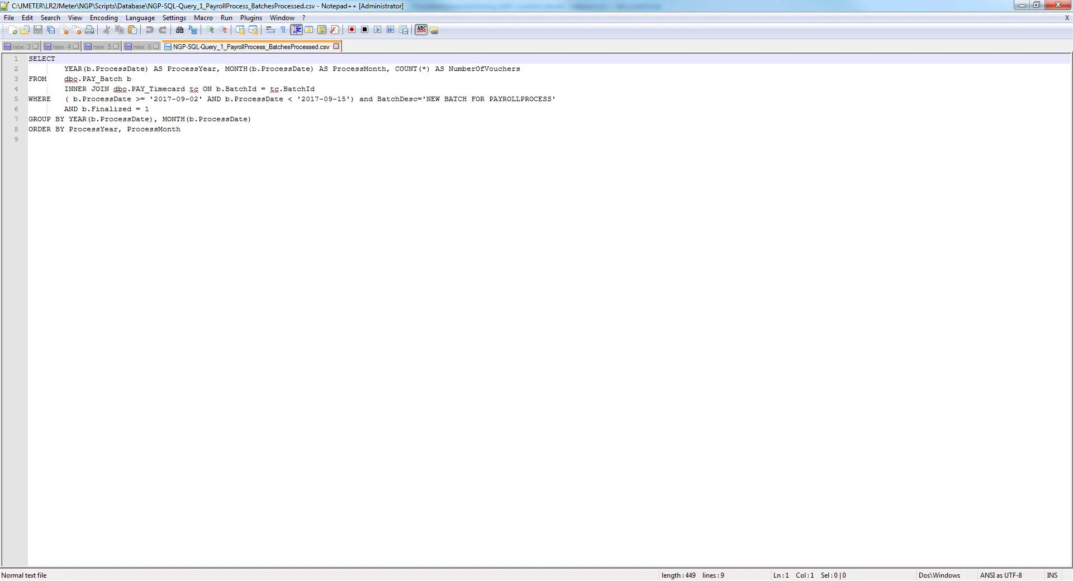Click the Close document toolbar icon
The width and height of the screenshot is (1073, 581).
[64, 30]
